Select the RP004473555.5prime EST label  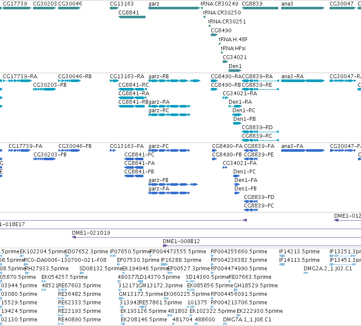pos(178,252)
